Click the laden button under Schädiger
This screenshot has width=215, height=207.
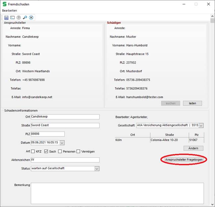(192, 103)
